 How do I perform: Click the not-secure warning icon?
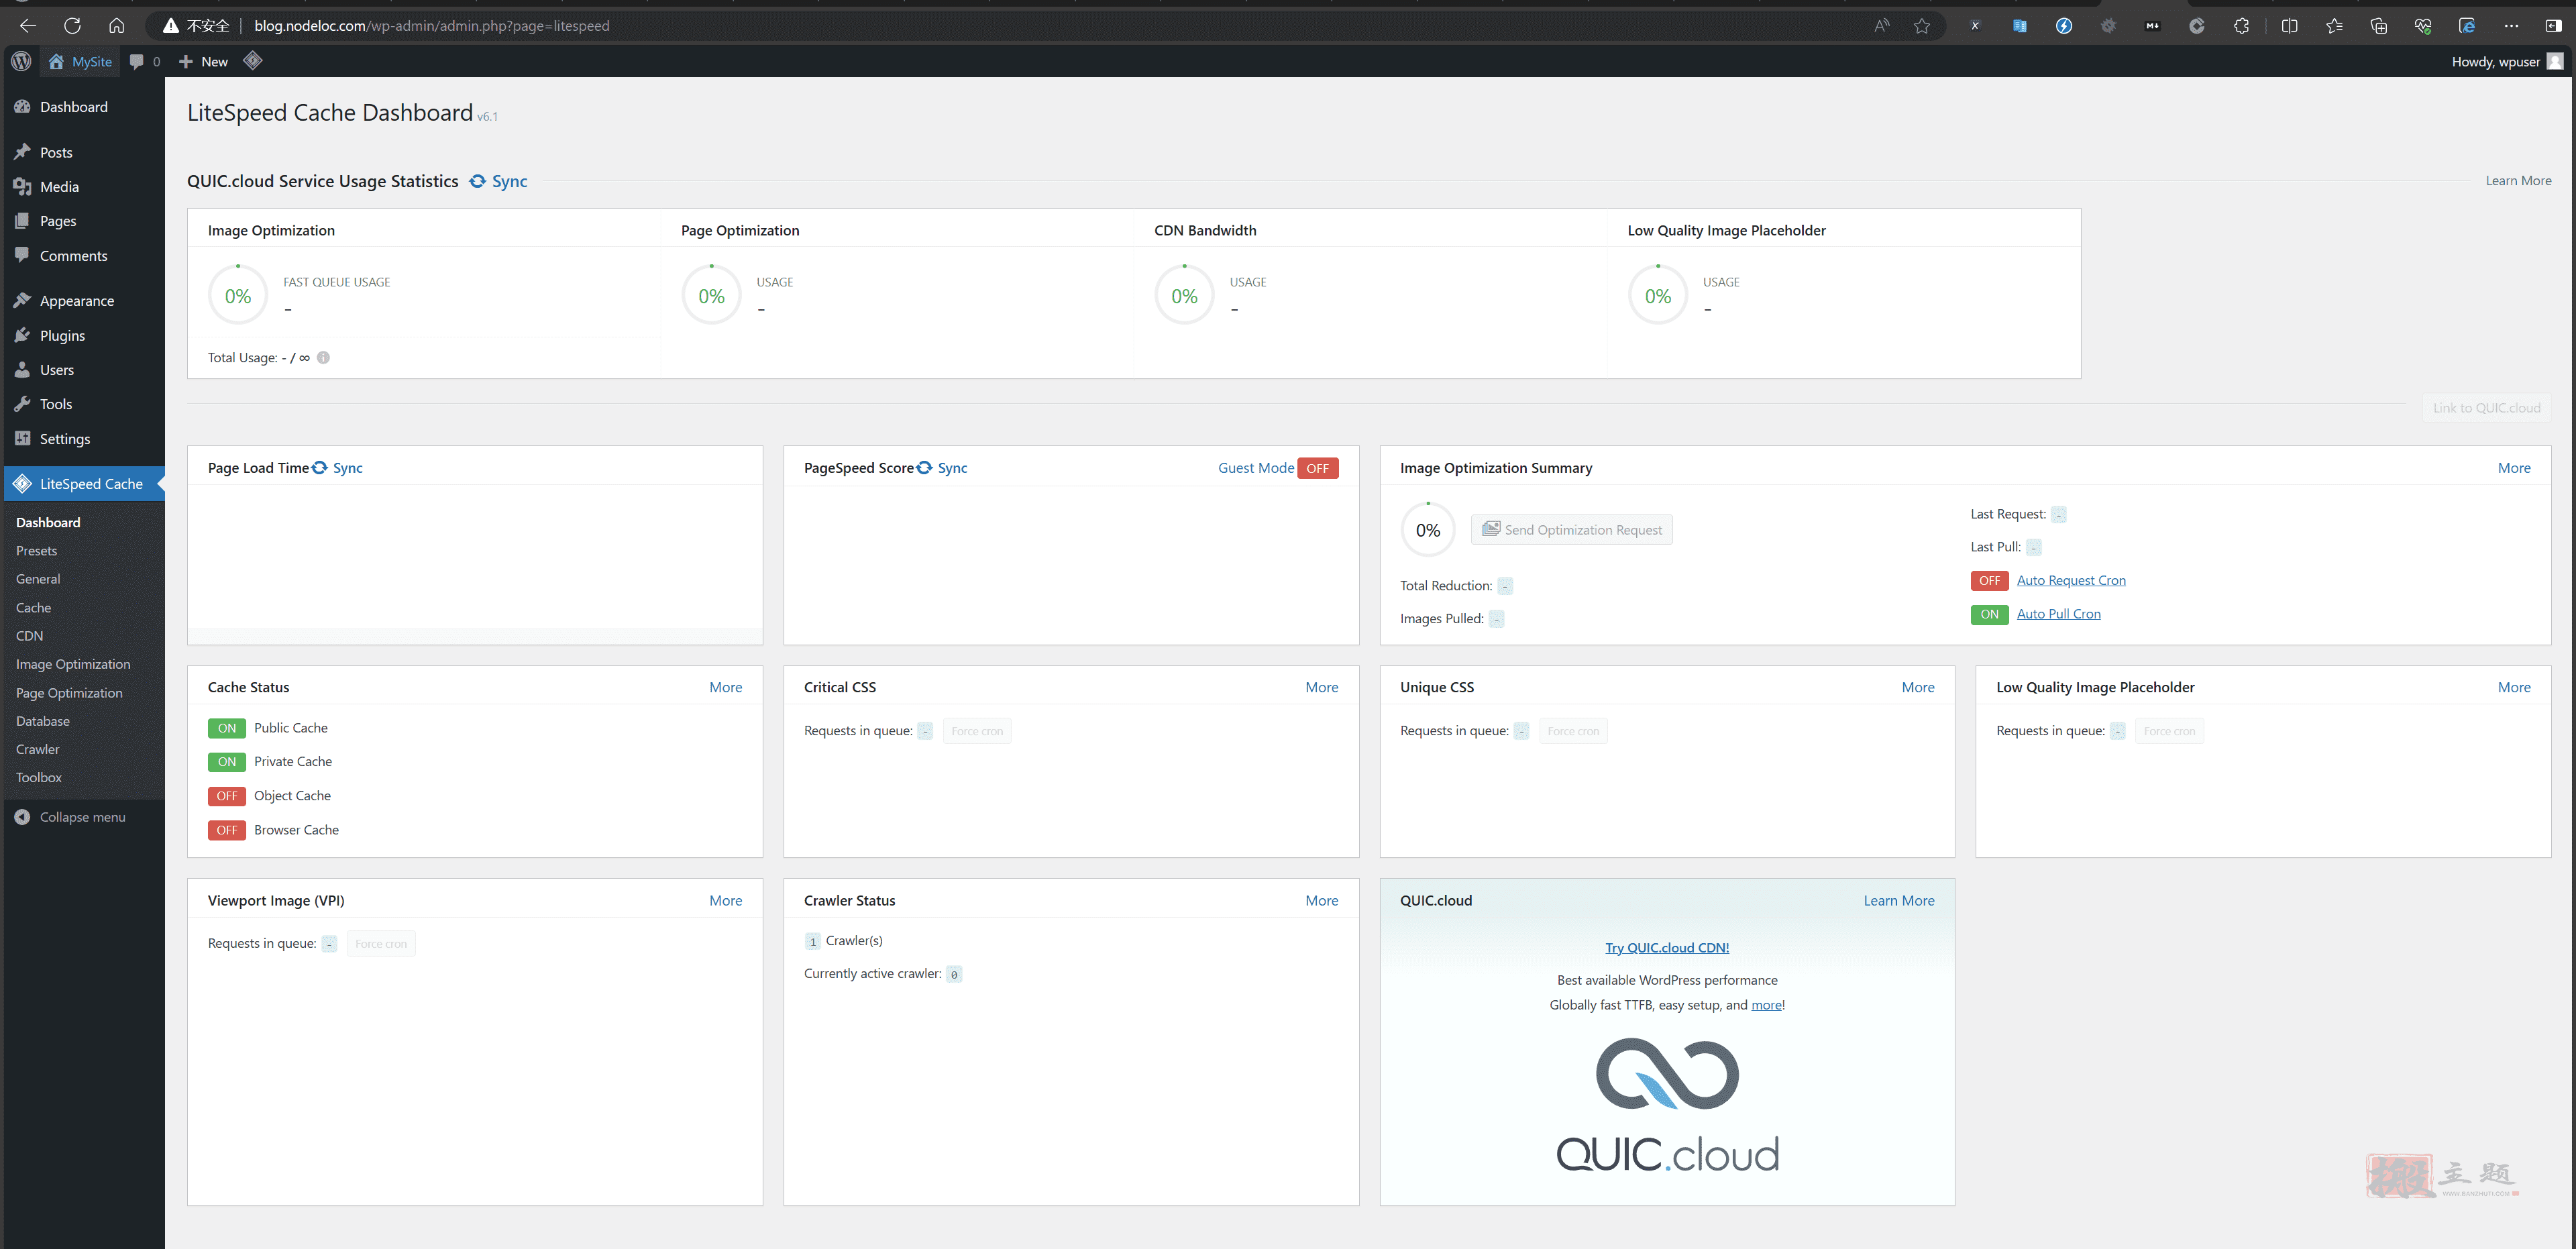171,26
